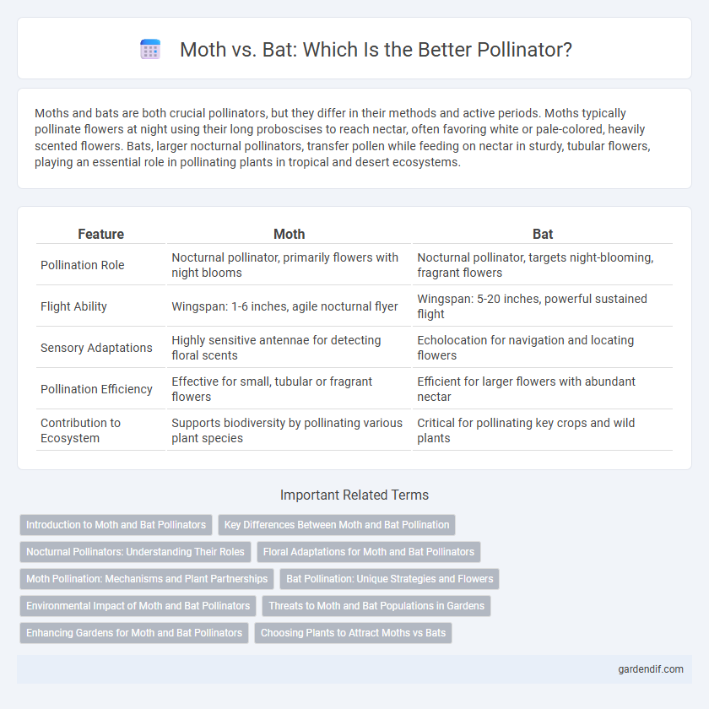Screen dimensions: 709x709
Task: Visit 'Threats to Moth and Bat Populations in Gardens'
Action: pos(376,606)
